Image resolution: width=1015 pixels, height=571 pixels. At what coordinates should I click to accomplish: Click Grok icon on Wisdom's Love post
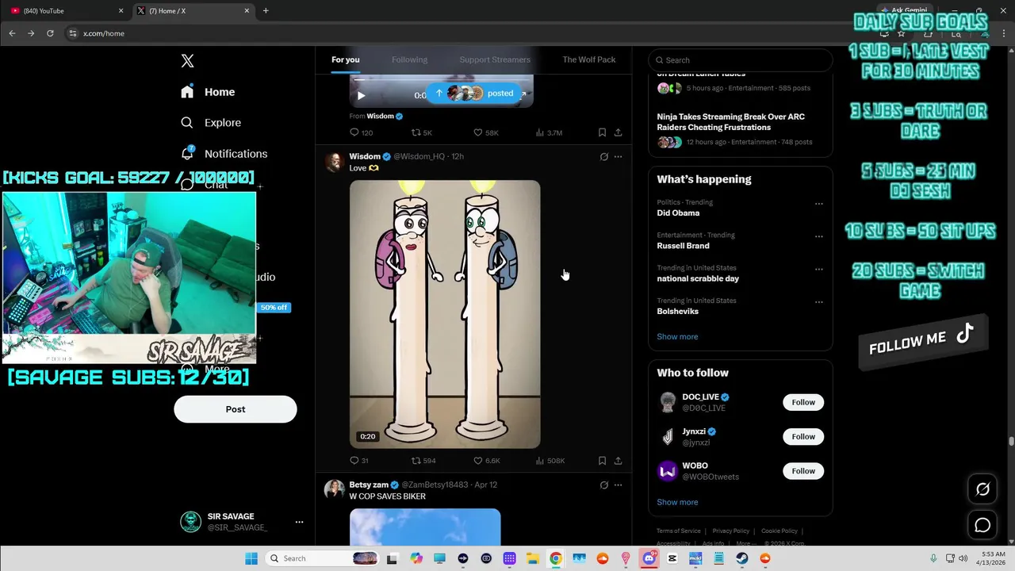click(x=603, y=157)
